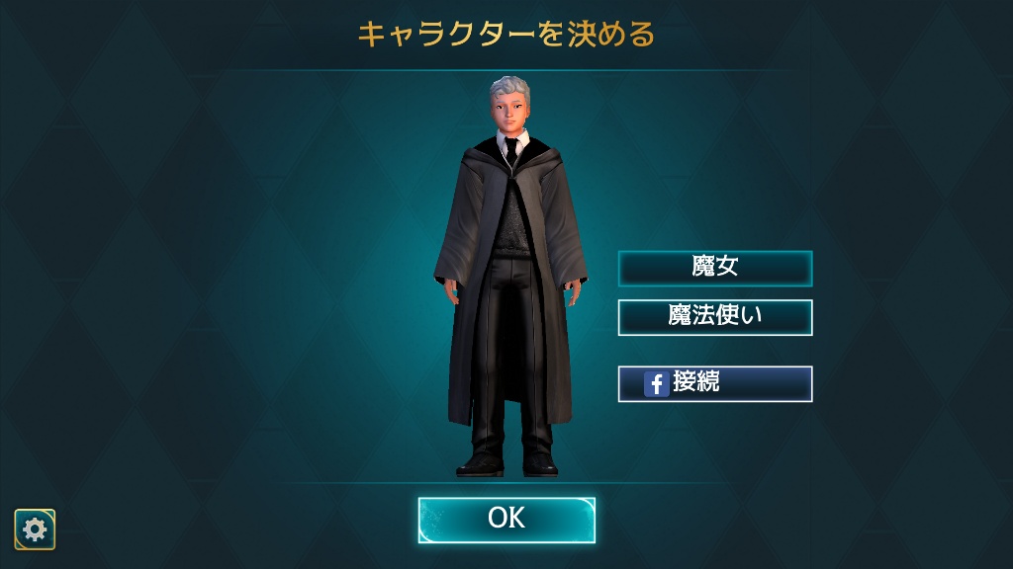
Task: Click the white shirt collar
Action: tap(511, 140)
